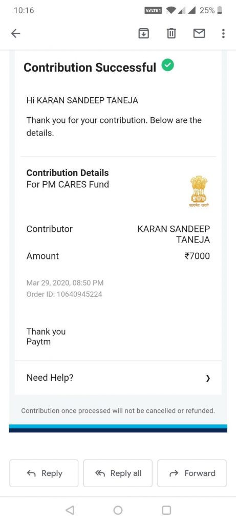Image resolution: width=236 pixels, height=524 pixels.
Task: Tap the national emblem logo
Action: (x=199, y=192)
